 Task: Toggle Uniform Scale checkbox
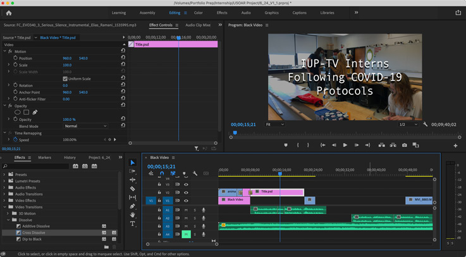click(x=65, y=79)
